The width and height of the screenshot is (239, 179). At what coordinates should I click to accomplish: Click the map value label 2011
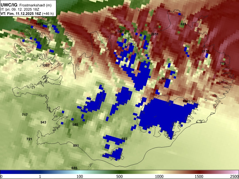pos(128,45)
